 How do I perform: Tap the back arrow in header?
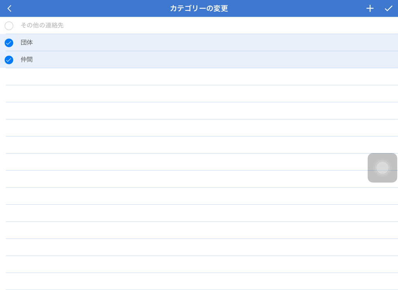9,9
